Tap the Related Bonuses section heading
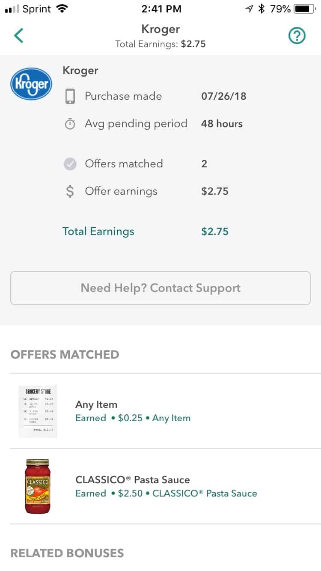Image resolution: width=321 pixels, height=571 pixels. [67, 553]
